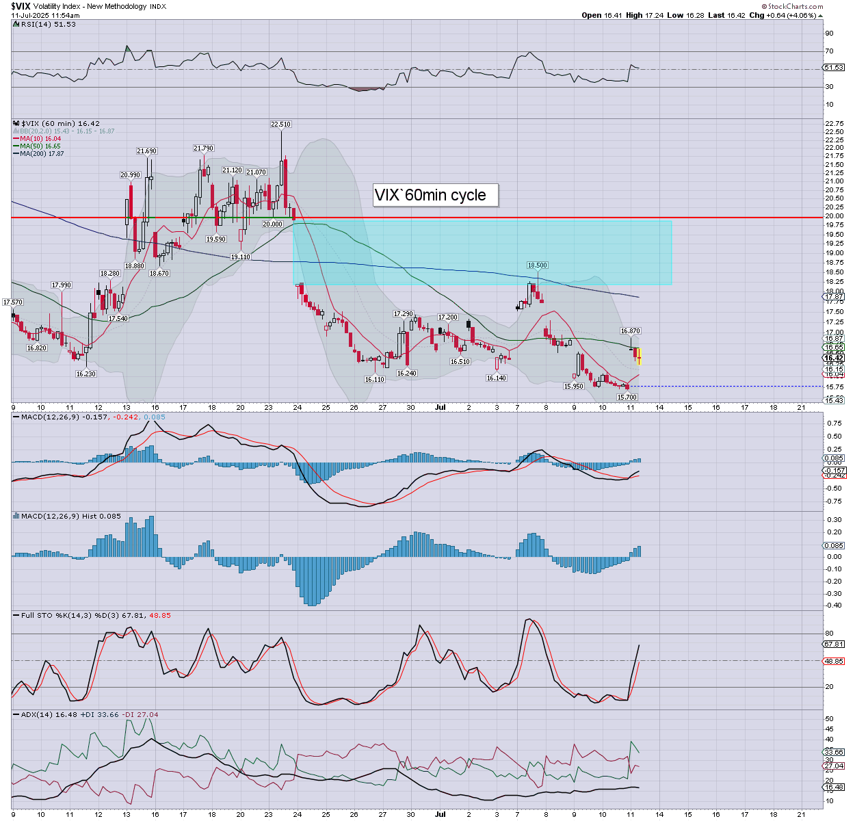Image resolution: width=855 pixels, height=821 pixels.
Task: Click the ADX(14) legend marker
Action: click(x=16, y=714)
